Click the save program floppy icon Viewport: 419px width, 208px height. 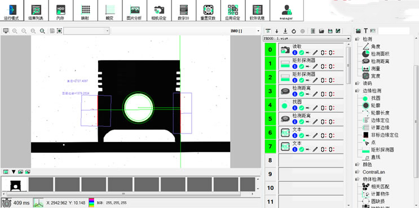[330, 31]
